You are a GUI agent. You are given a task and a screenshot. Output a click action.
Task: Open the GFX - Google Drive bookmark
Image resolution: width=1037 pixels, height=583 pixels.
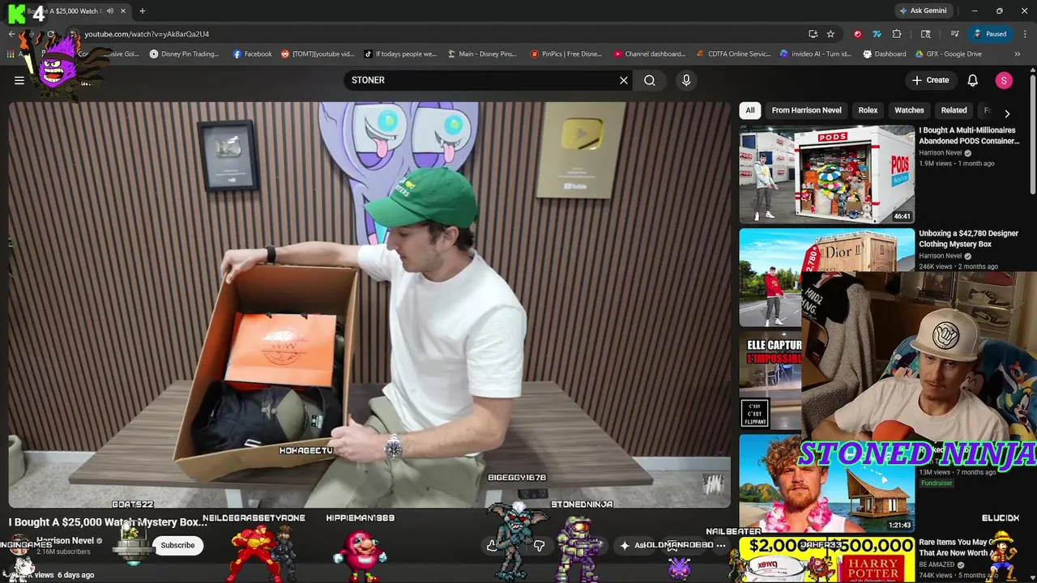pyautogui.click(x=948, y=54)
